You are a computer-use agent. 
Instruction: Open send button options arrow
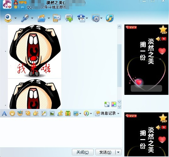point(118,152)
